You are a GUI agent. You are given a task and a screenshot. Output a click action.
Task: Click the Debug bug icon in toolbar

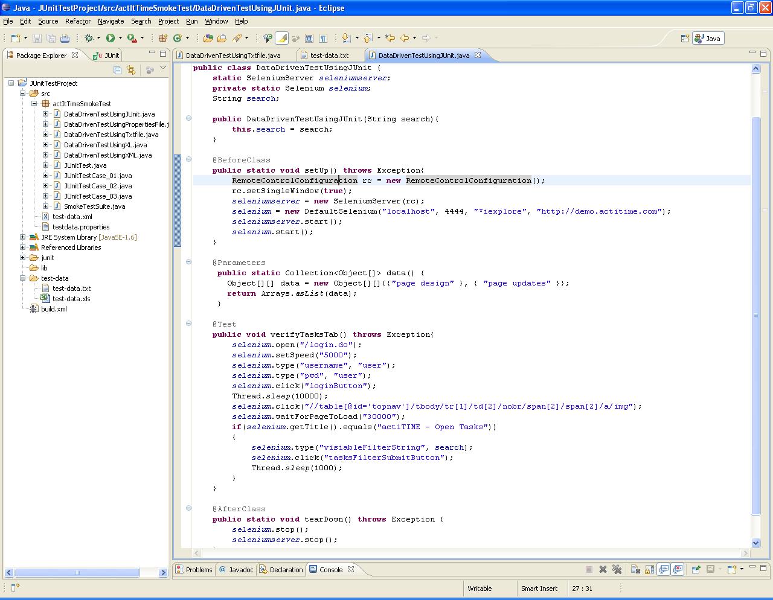[x=89, y=38]
